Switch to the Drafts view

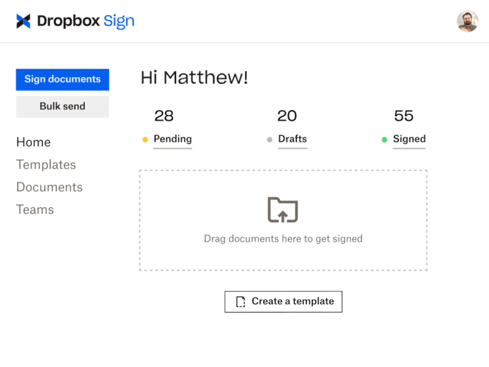coord(292,139)
